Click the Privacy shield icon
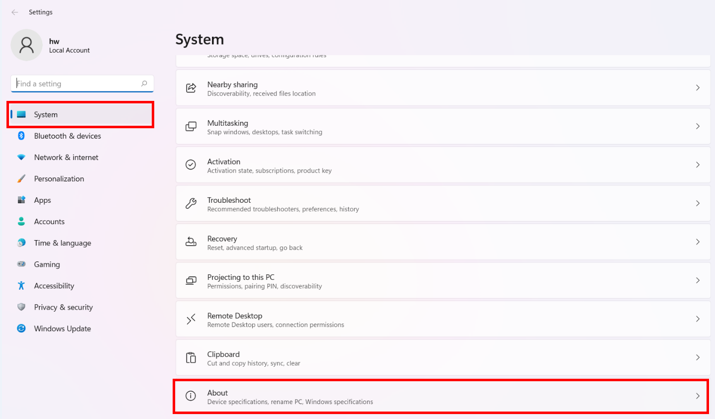This screenshot has height=419, width=715. [21, 307]
